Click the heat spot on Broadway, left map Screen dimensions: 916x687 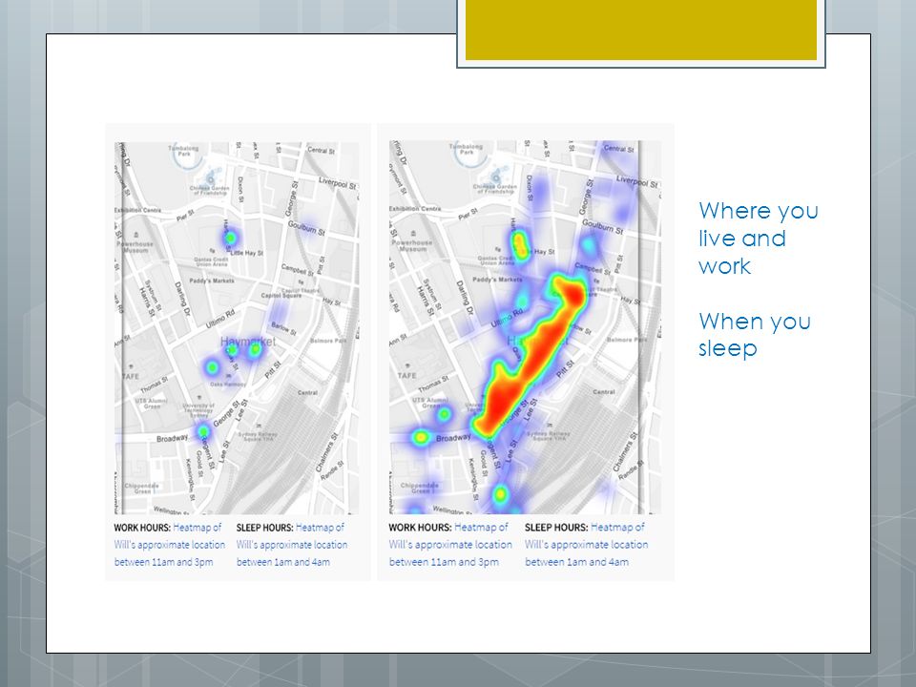pyautogui.click(x=202, y=431)
